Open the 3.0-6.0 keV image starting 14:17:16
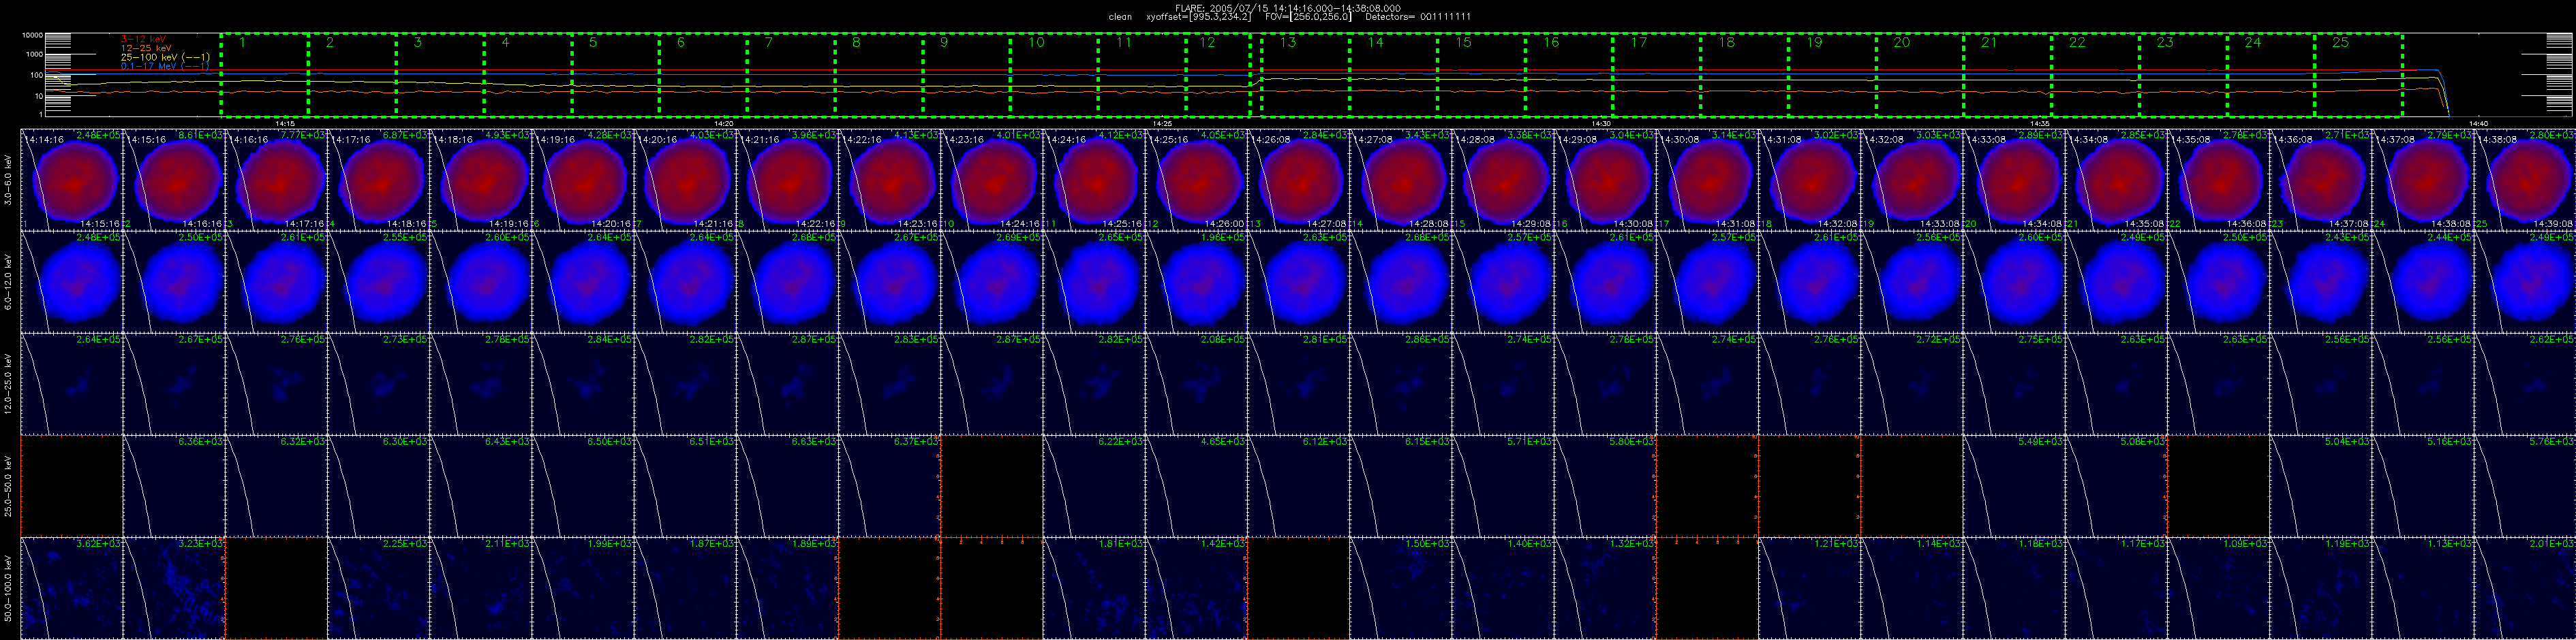The width and height of the screenshot is (2576, 640). pyautogui.click(x=378, y=180)
